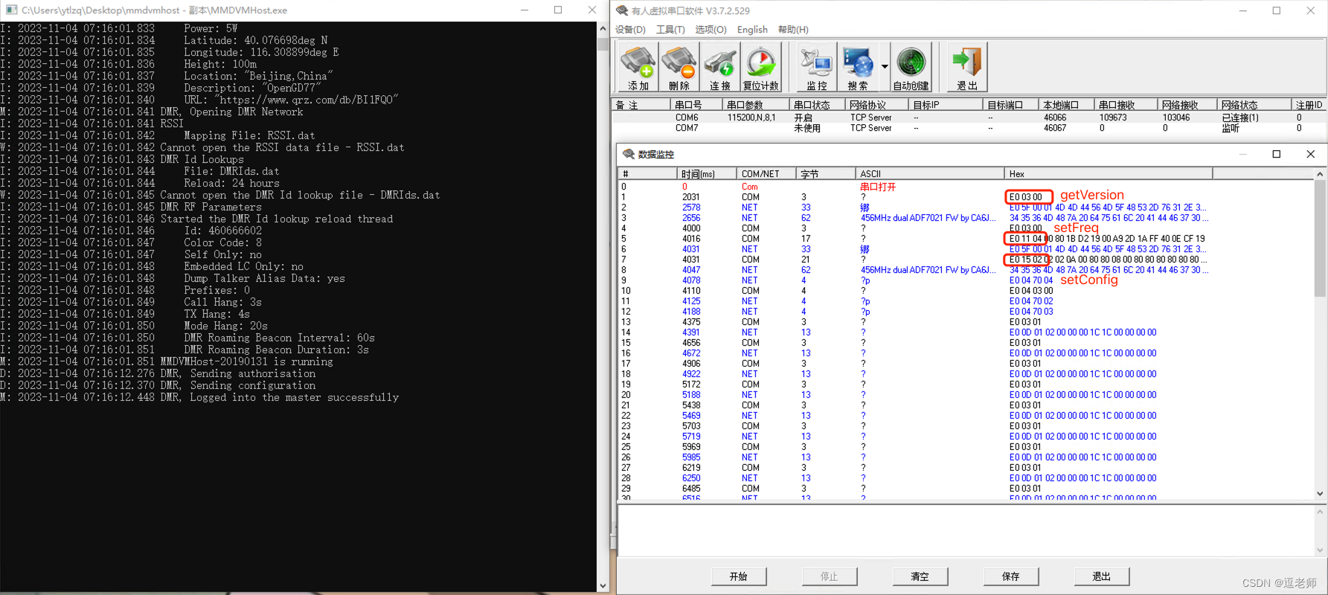The image size is (1328, 595).
Task: Click the 搜索 (search) toolbar icon
Action: [x=858, y=67]
